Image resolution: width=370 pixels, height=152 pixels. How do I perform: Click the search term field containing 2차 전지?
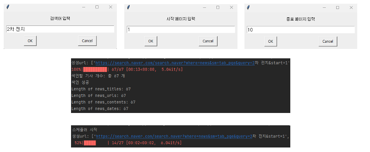point(60,29)
